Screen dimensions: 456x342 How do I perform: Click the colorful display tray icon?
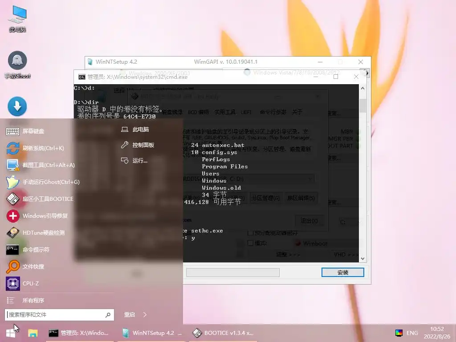click(399, 333)
